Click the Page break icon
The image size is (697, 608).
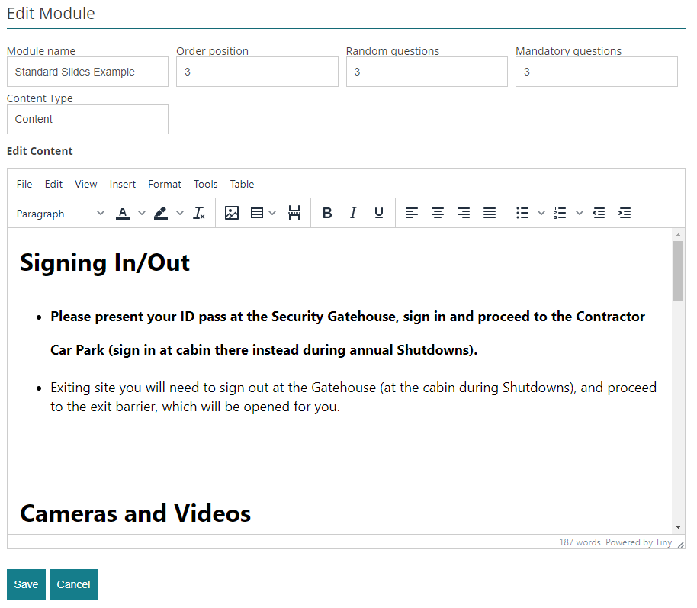(x=294, y=214)
